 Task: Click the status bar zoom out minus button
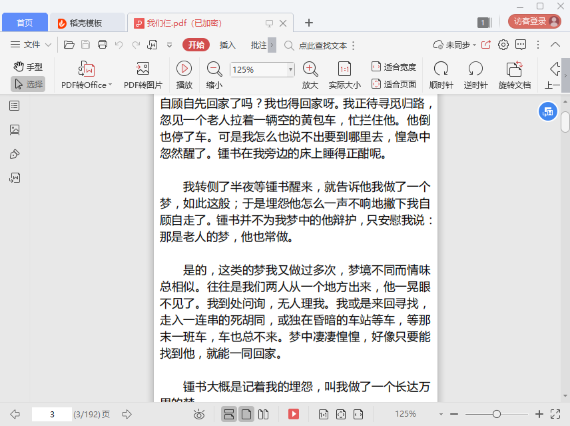(x=454, y=414)
